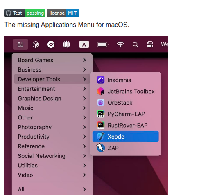Open the Social Networking category
This screenshot has width=208, height=195.
pyautogui.click(x=52, y=156)
